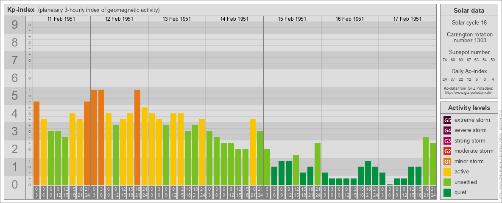
Task: Click the yellow 0-3h bar on 13 Feb
Action: coord(152,149)
